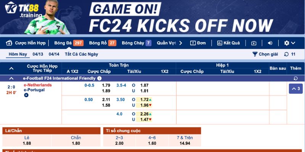This screenshot has width=305, height=152.
Task: Play the e-Netherlands vs e-Portugal live video
Action: [x=26, y=95]
